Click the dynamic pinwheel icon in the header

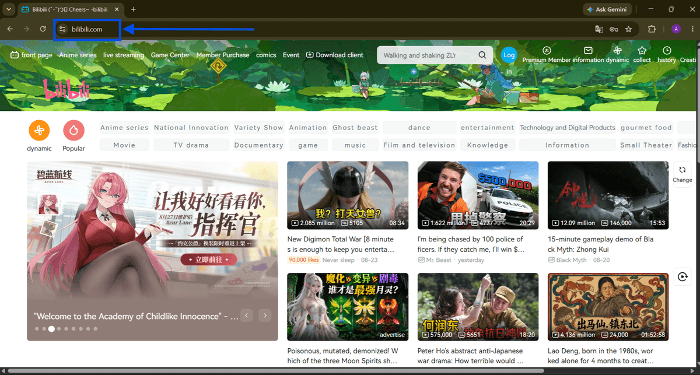[x=617, y=51]
